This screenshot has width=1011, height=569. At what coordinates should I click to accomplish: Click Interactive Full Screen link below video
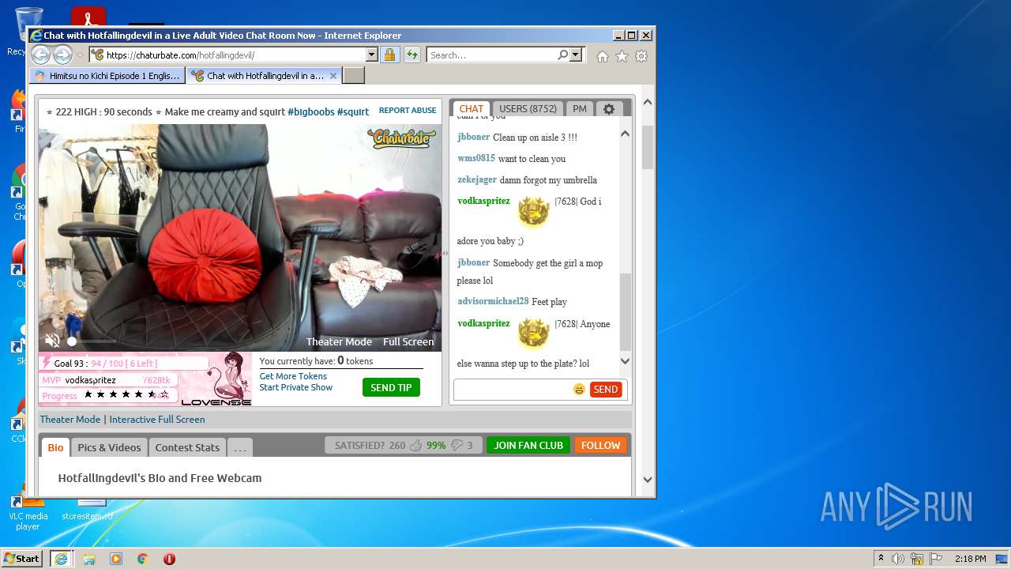click(157, 420)
